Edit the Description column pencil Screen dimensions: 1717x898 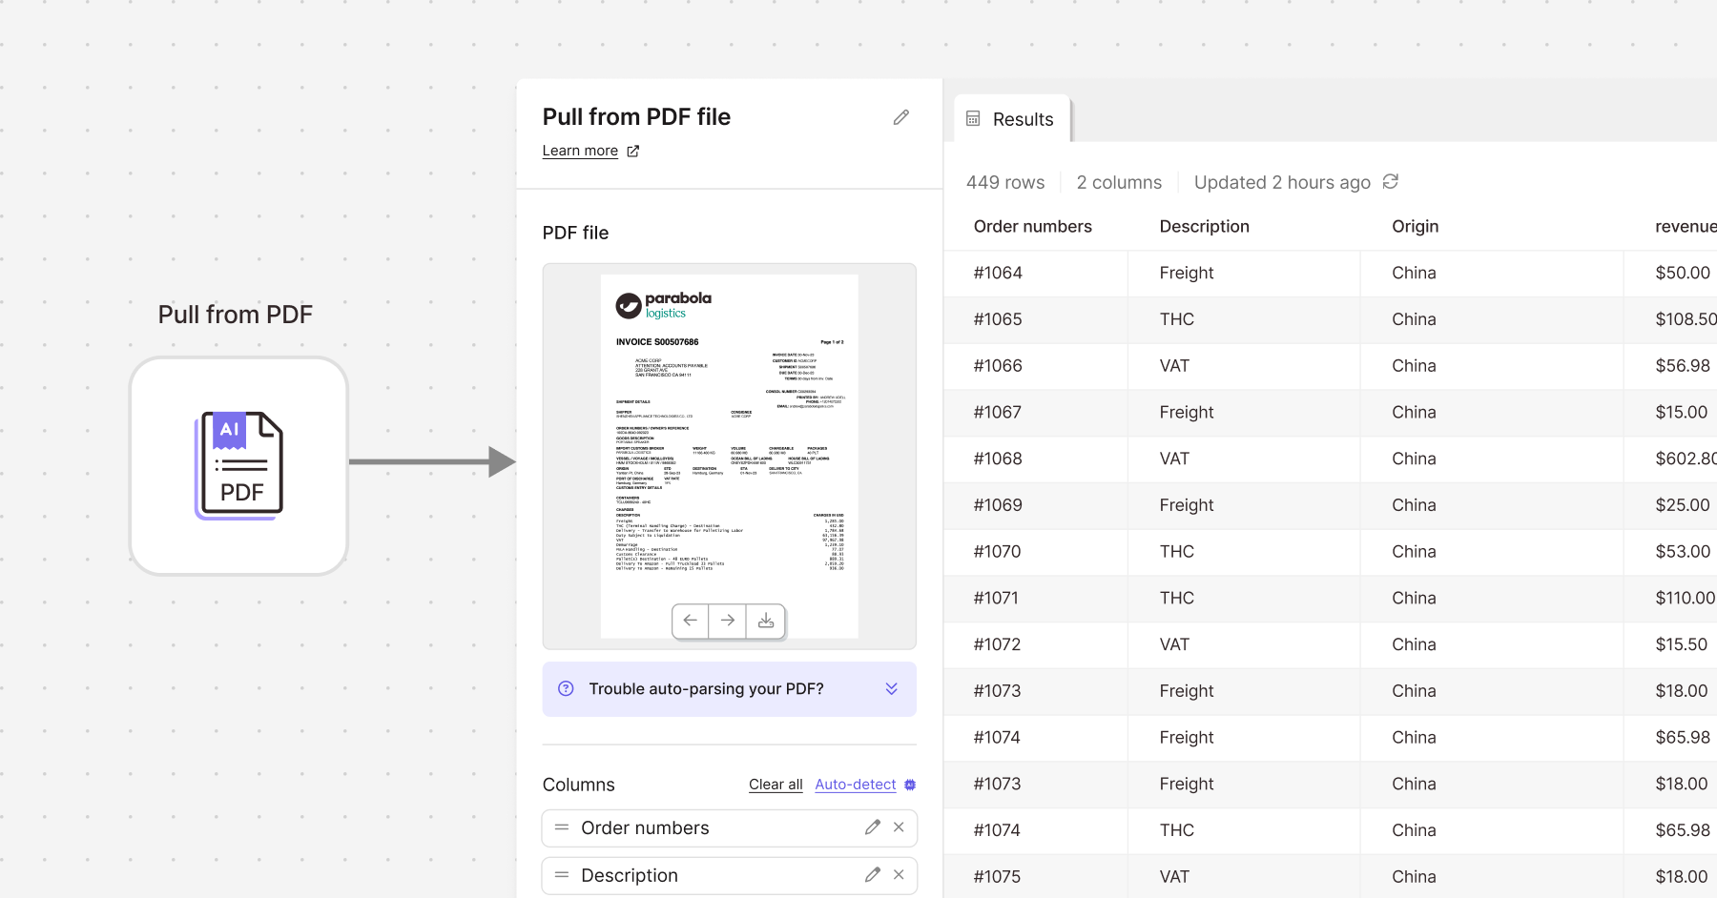[873, 875]
